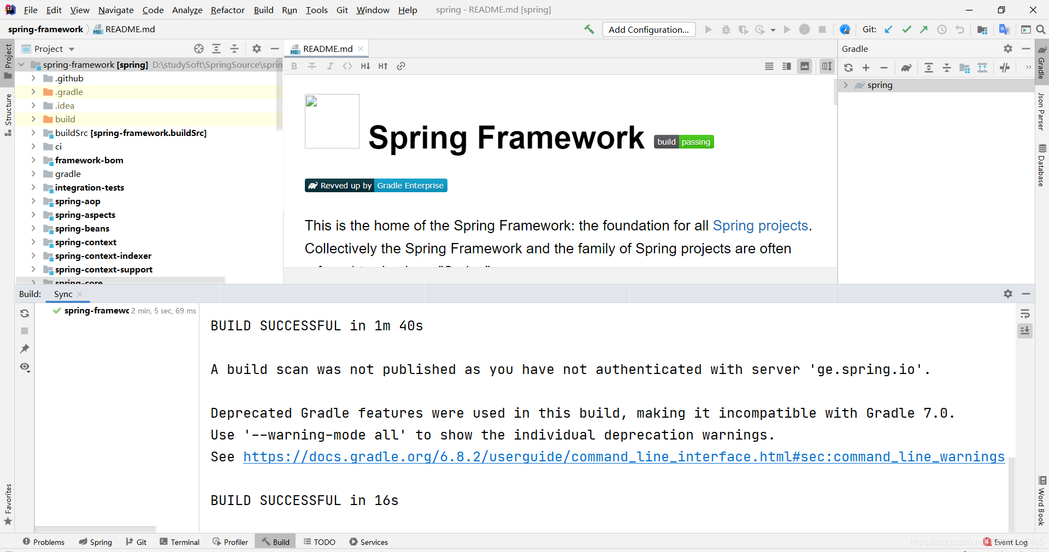Open Project panel settings gear
The height and width of the screenshot is (552, 1049).
point(257,49)
